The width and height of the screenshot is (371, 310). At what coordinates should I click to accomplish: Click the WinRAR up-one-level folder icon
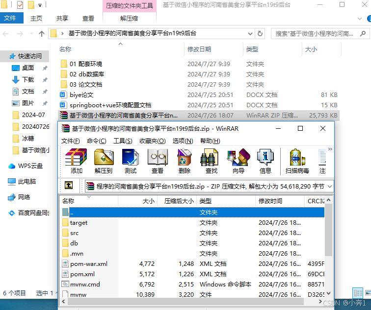[69, 185]
